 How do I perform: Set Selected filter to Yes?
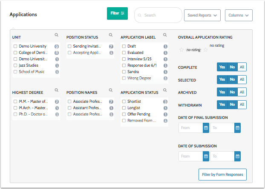click(222, 79)
